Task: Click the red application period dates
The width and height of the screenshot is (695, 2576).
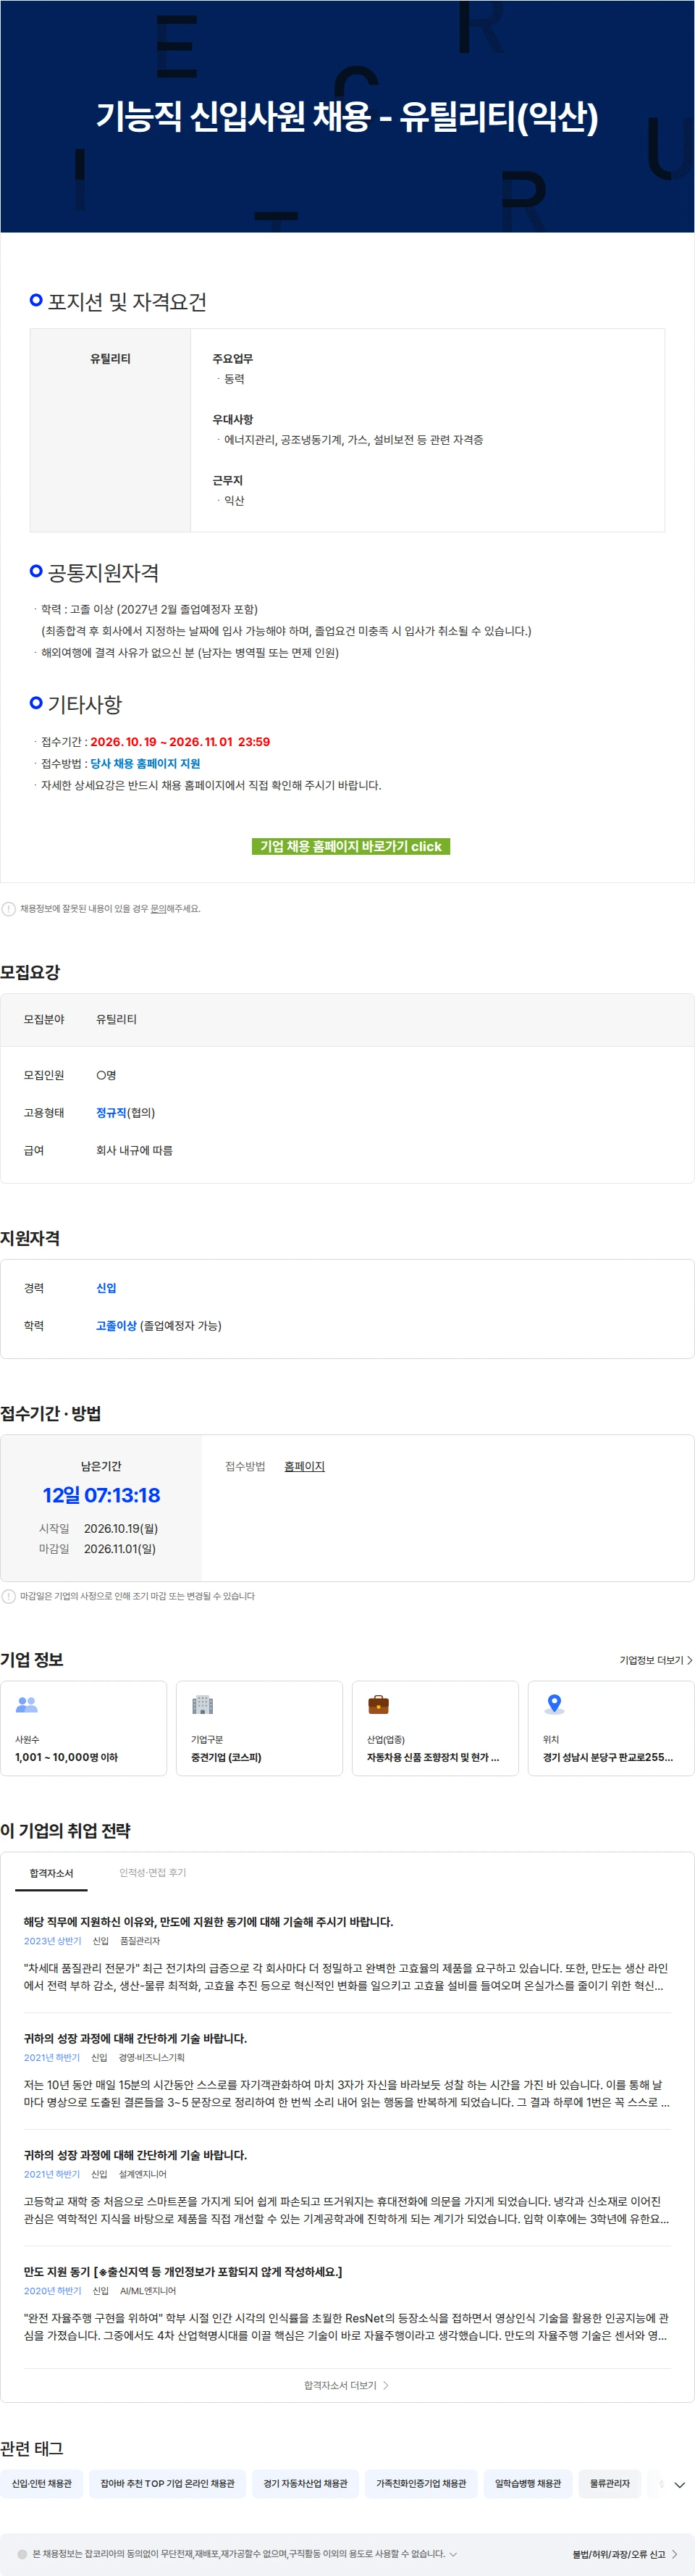Action: pos(180,742)
